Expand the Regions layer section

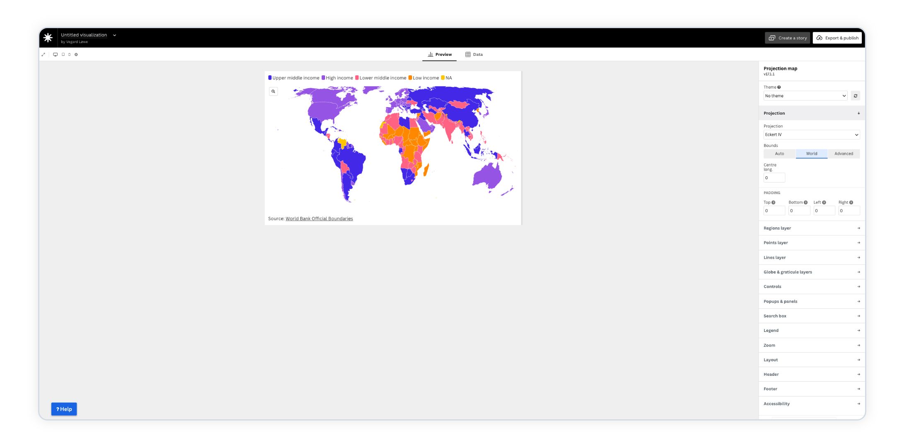(x=811, y=228)
